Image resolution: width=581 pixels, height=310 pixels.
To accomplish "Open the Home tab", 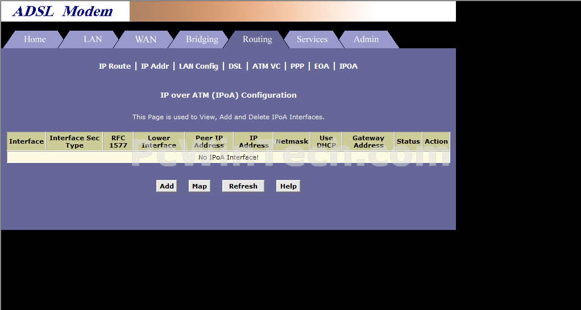I will [x=35, y=39].
